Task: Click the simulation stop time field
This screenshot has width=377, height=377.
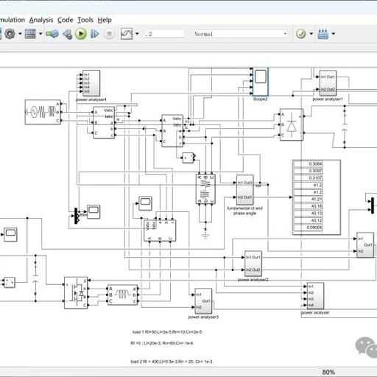Action: click(164, 34)
